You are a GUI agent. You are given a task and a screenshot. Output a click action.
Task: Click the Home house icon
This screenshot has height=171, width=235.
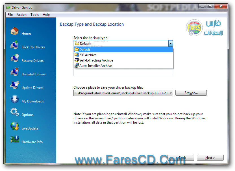point(14,31)
